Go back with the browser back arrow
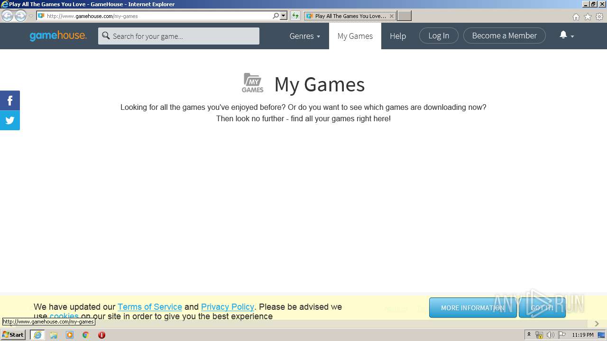Viewport: 607px width, 341px height. [x=7, y=16]
